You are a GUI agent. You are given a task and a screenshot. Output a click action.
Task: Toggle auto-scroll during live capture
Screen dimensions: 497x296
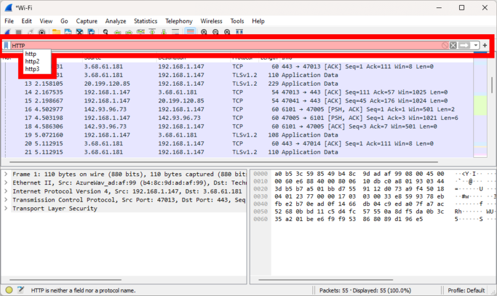[x=175, y=32]
